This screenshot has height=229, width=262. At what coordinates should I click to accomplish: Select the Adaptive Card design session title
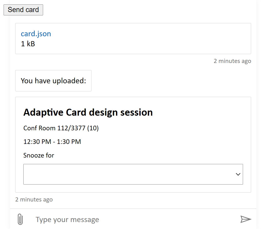point(88,112)
